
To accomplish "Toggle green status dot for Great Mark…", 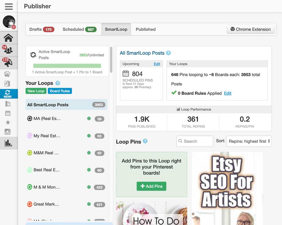I will click(x=89, y=204).
